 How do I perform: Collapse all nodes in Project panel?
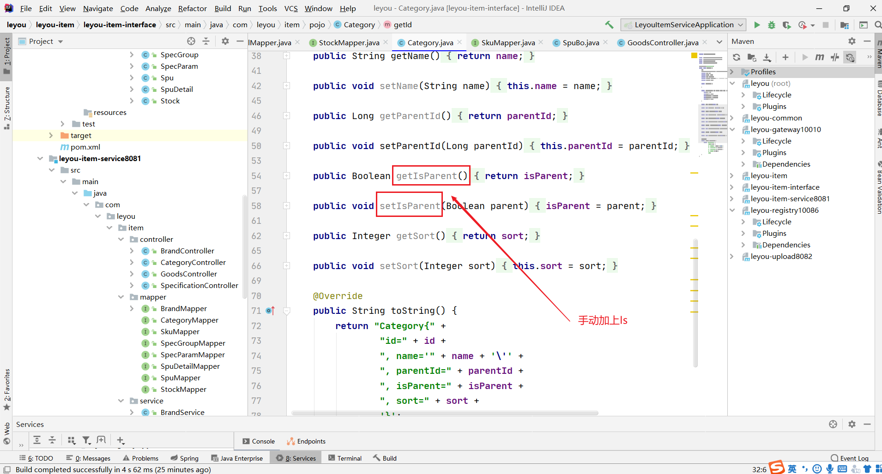click(206, 41)
